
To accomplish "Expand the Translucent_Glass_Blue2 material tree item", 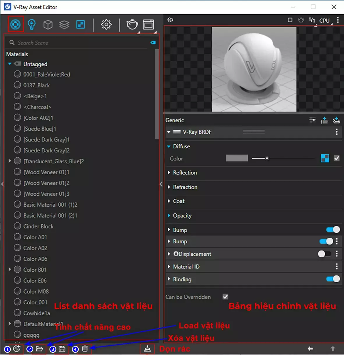I will pyautogui.click(x=10, y=161).
